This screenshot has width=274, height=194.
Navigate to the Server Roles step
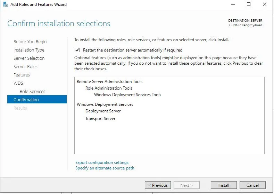(25, 66)
